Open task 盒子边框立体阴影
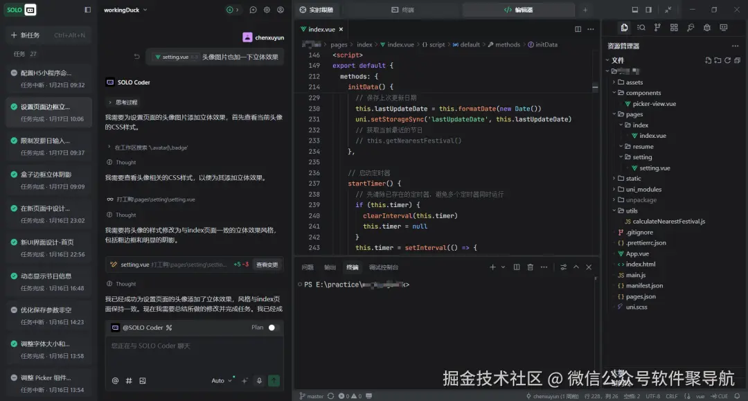Viewport: 748px width, 401px height. pos(48,180)
